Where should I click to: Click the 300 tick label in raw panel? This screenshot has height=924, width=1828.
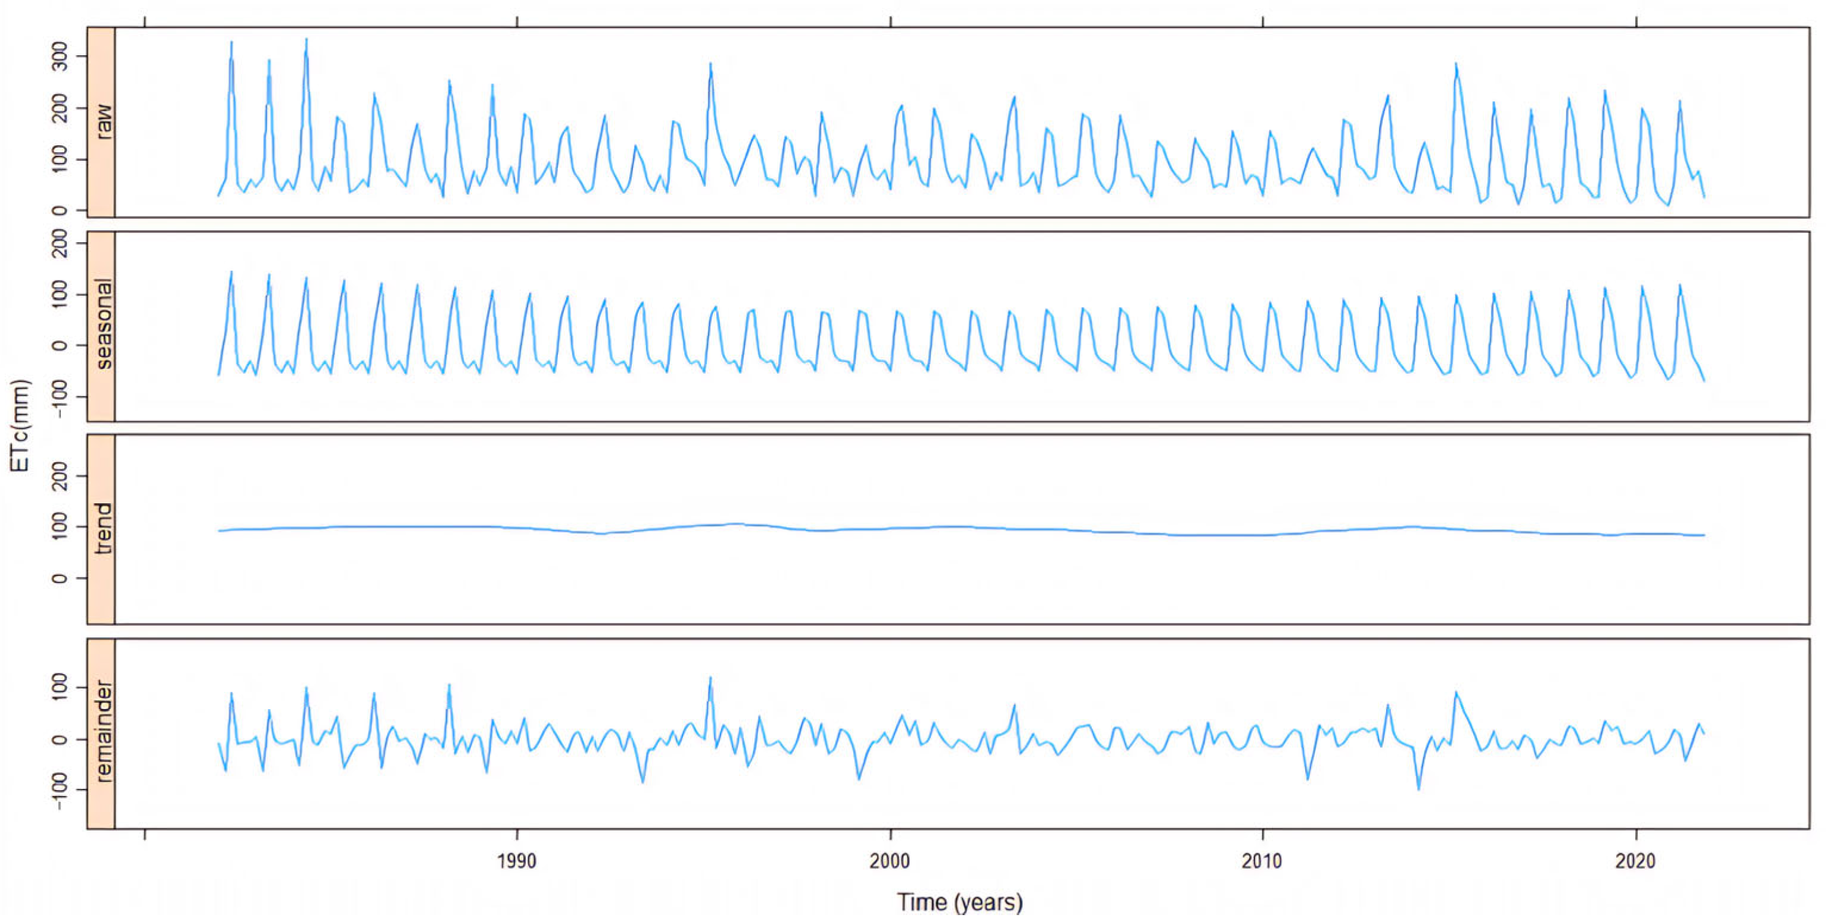[x=61, y=56]
